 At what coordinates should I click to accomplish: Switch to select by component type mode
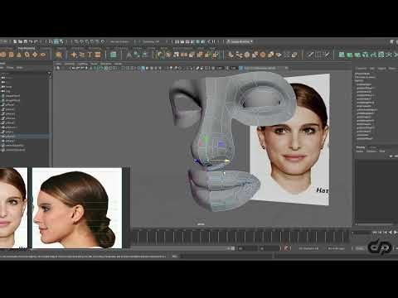tap(61, 41)
